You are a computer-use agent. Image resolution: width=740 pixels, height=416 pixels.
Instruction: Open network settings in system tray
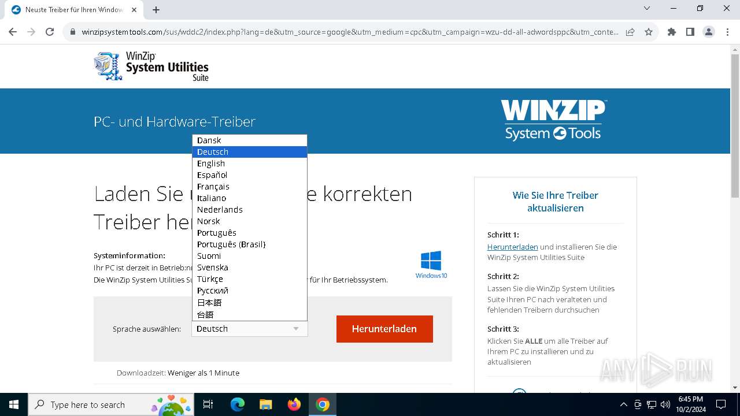pyautogui.click(x=652, y=404)
